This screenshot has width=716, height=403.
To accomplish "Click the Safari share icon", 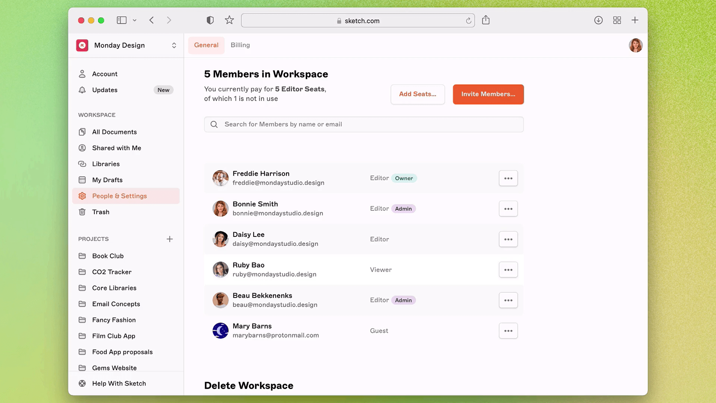I will [486, 20].
